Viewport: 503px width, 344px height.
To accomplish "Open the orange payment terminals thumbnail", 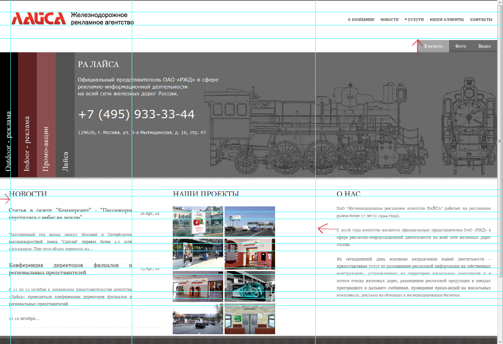I will point(198,287).
